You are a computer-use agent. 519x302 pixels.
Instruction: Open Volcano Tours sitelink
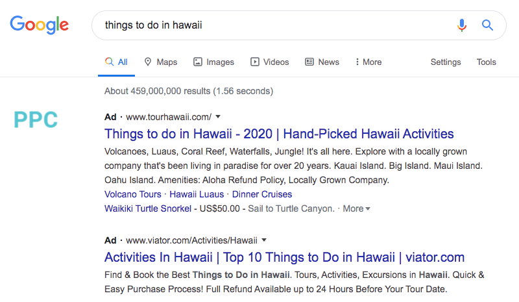[133, 194]
